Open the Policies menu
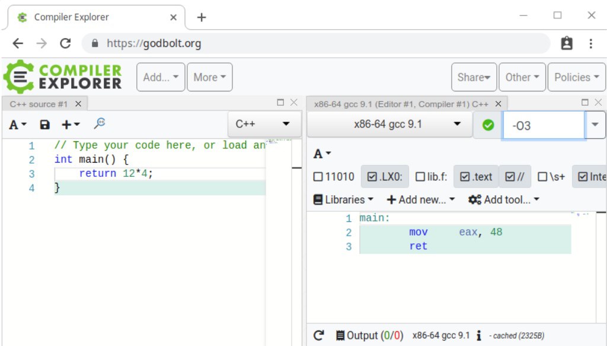The width and height of the screenshot is (607, 346). [x=576, y=77]
